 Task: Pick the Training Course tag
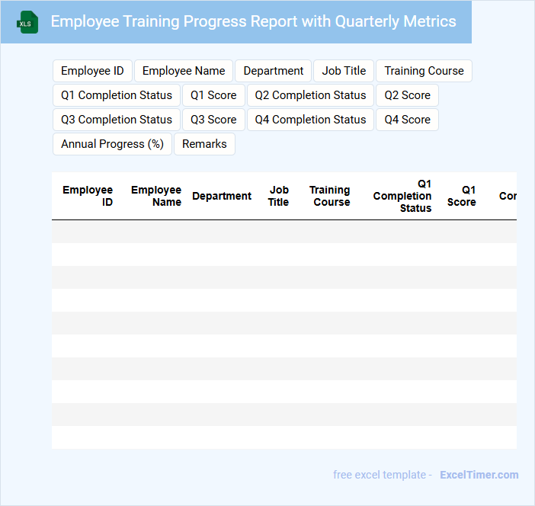424,71
